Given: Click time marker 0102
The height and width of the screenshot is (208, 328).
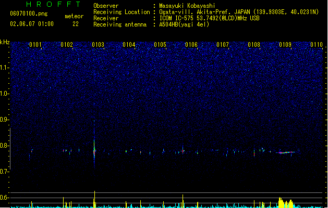Looking at the screenshot, I should (x=67, y=45).
